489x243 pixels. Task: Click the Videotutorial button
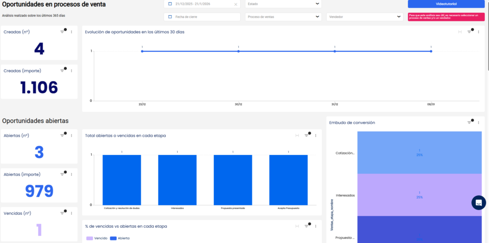(x=446, y=4)
